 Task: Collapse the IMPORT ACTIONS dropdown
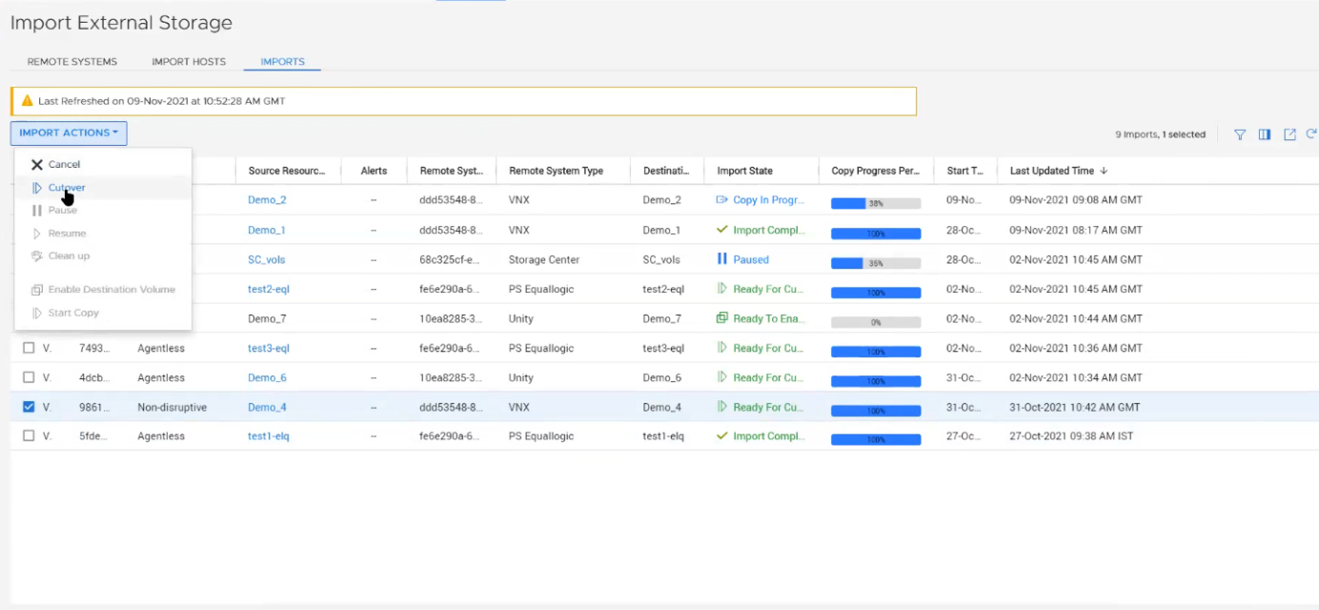69,133
